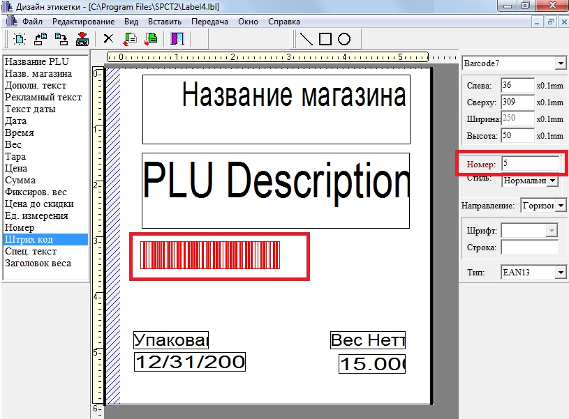This screenshot has height=419, width=569.
Task: Select the rectangle drawing tool
Action: (325, 39)
